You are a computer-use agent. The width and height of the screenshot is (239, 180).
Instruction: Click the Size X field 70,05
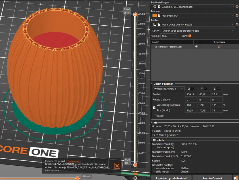coord(191,110)
